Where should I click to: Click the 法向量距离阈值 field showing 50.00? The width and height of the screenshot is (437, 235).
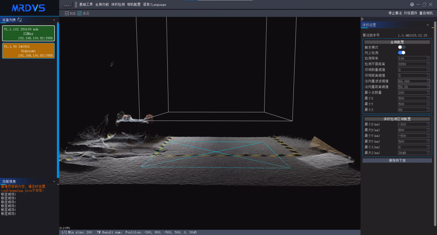point(414,87)
